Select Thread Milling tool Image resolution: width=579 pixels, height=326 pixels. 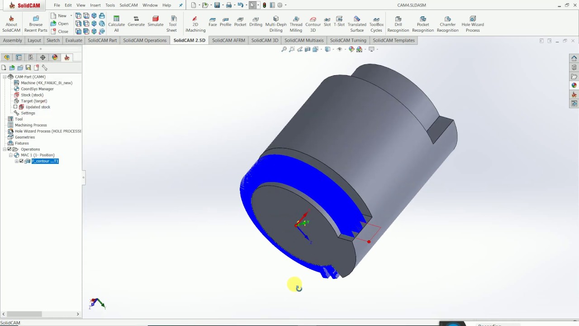click(x=296, y=24)
